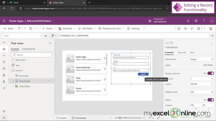
Task: Expand the VideoDetails tree node
Action: coord(13,81)
